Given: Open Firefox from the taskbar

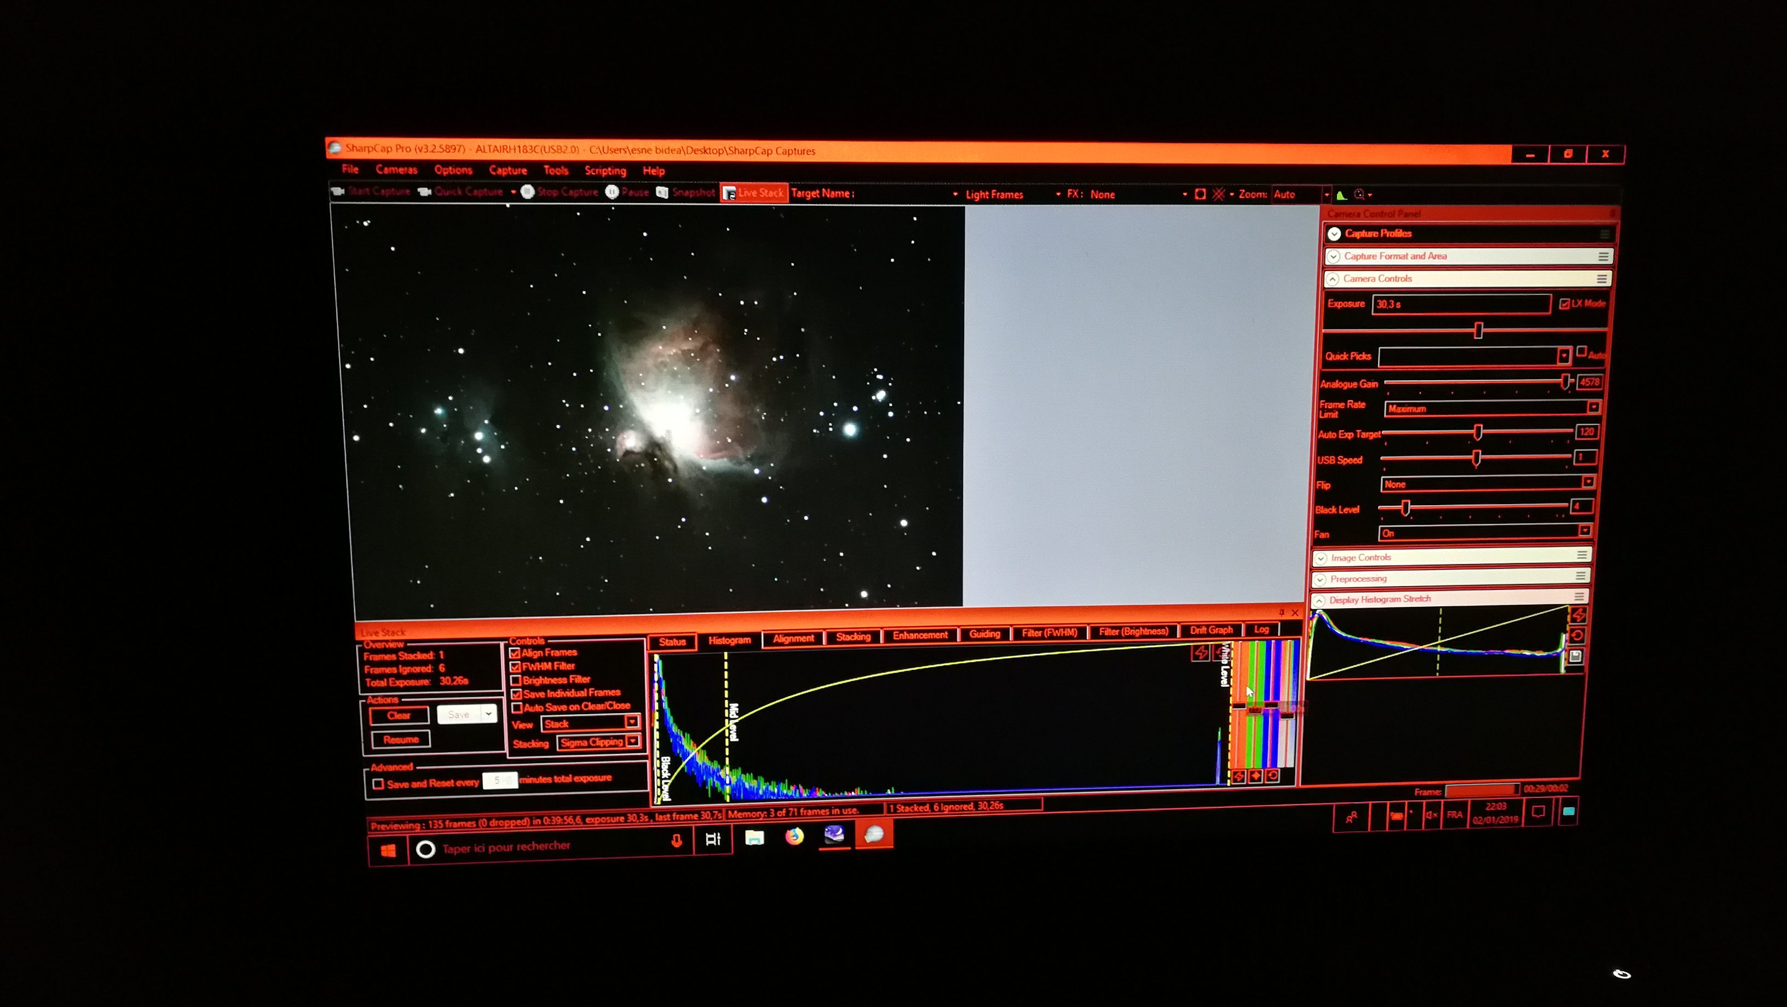Looking at the screenshot, I should click(794, 836).
